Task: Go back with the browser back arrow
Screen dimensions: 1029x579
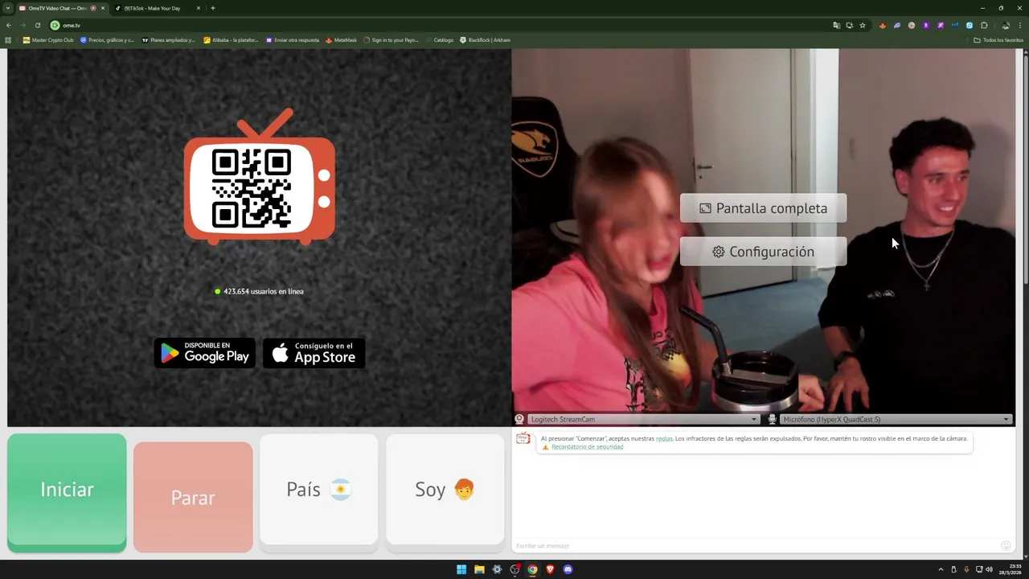Action: 9,25
